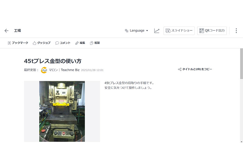Image resolution: width=243 pixels, height=167 pixels.
Task: Click the vertical scrollbar thumb
Action: pyautogui.click(x=241, y=64)
